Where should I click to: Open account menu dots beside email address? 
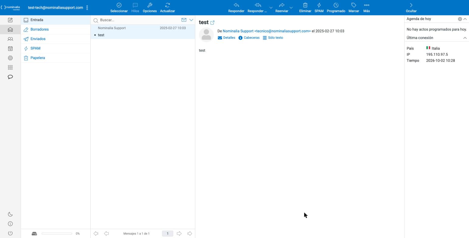click(87, 8)
